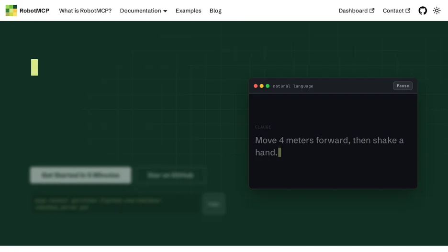
Task: Click the 'Move 4 meters forward' prompt text
Action: (x=329, y=146)
